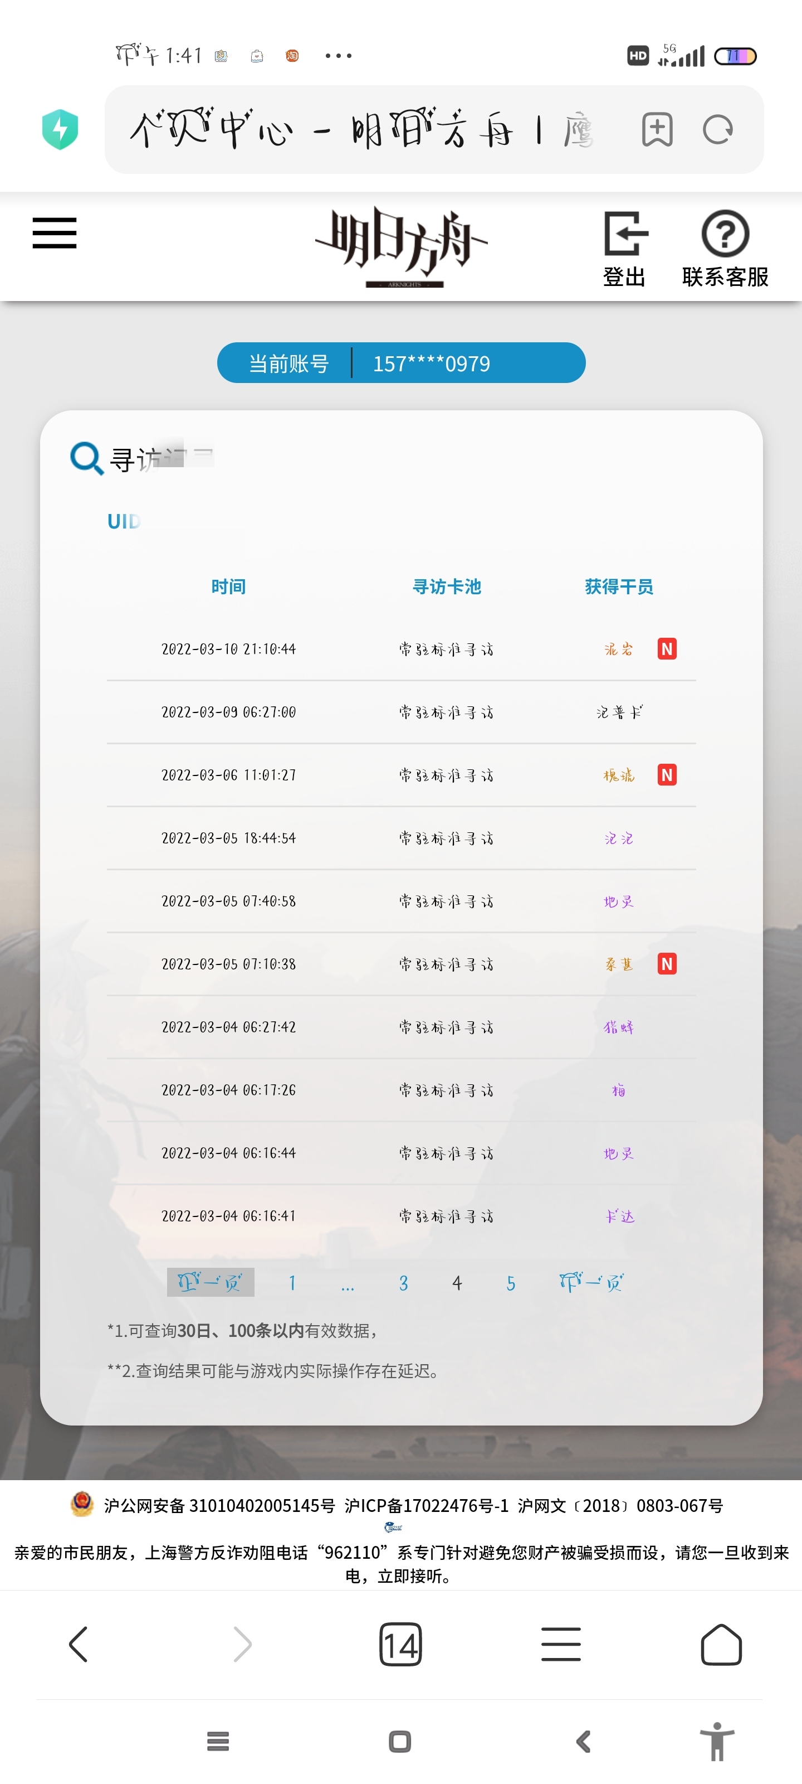Contact support via 联系客服 icon
Screen dimensions: 802x1784
click(x=725, y=249)
